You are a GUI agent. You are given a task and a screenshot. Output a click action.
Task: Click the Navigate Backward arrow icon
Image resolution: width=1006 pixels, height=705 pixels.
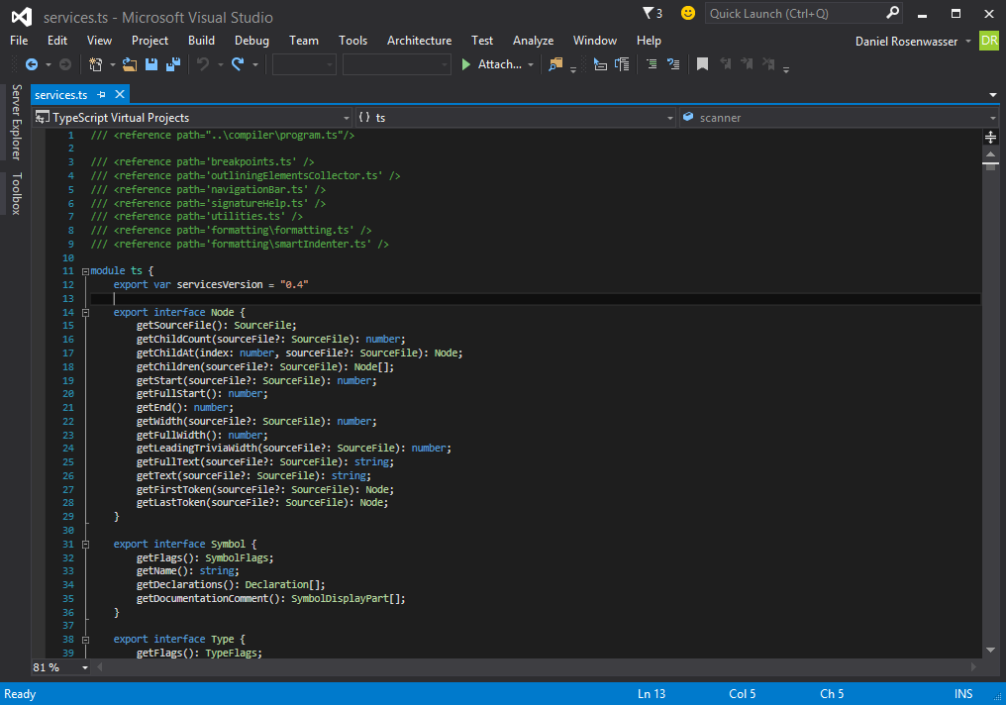click(32, 64)
